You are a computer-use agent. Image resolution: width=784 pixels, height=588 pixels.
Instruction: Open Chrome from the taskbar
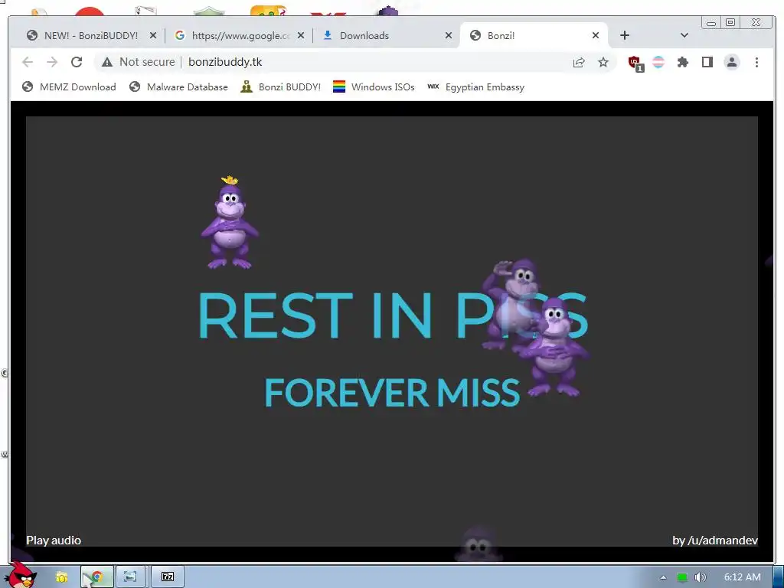pyautogui.click(x=97, y=577)
